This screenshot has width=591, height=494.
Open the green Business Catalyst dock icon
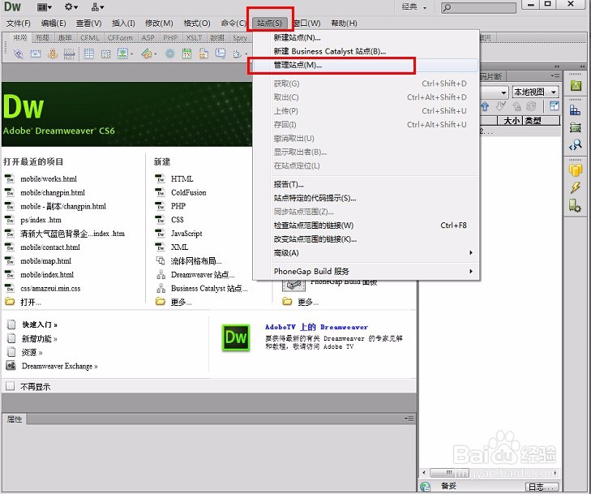coord(576,86)
